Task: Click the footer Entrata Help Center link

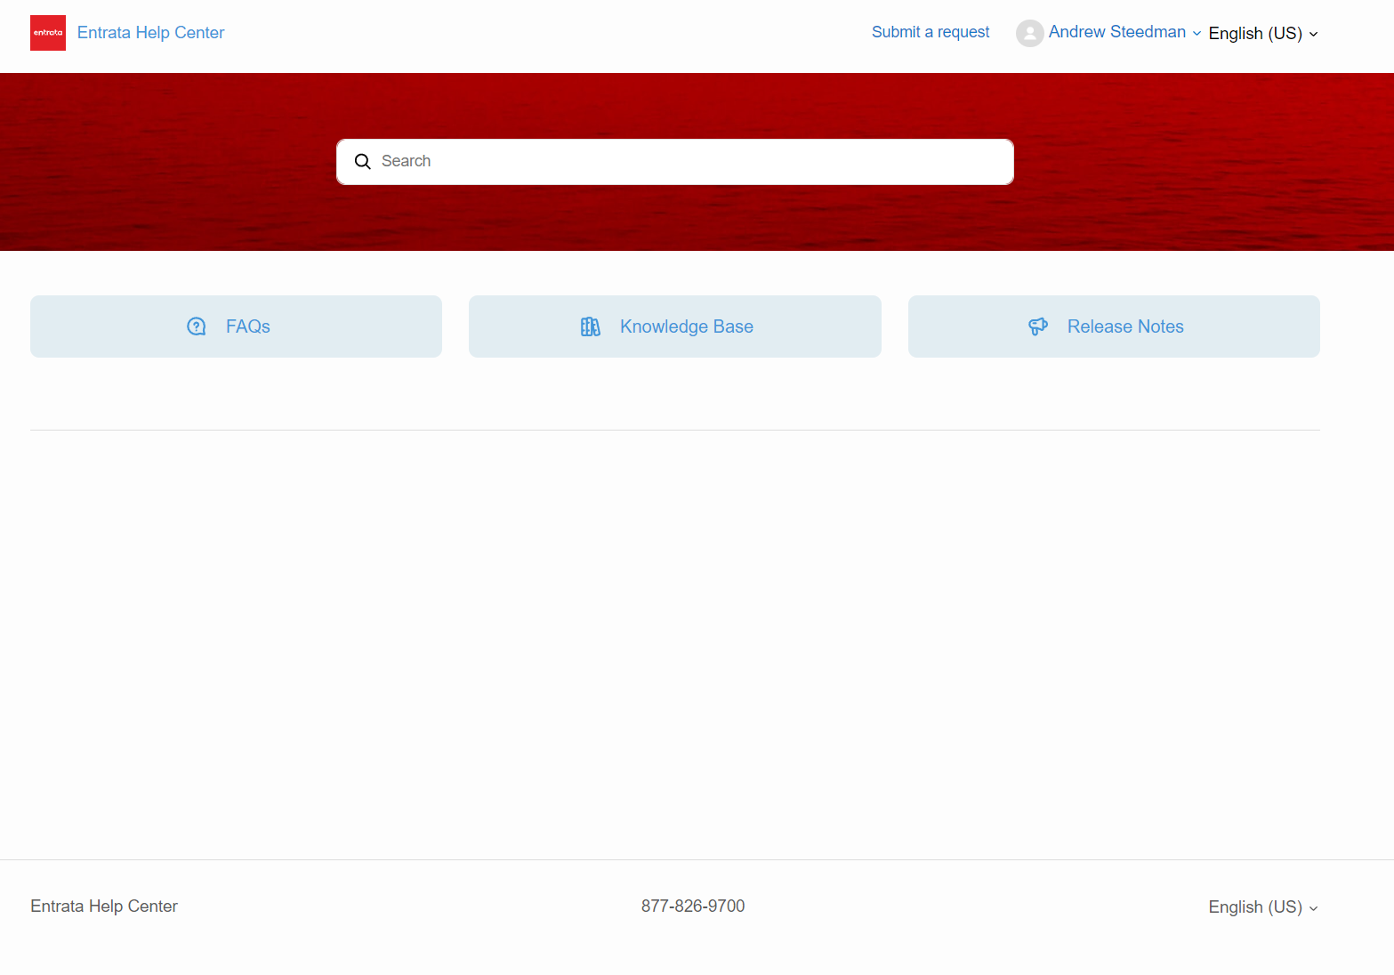Action: coord(104,907)
